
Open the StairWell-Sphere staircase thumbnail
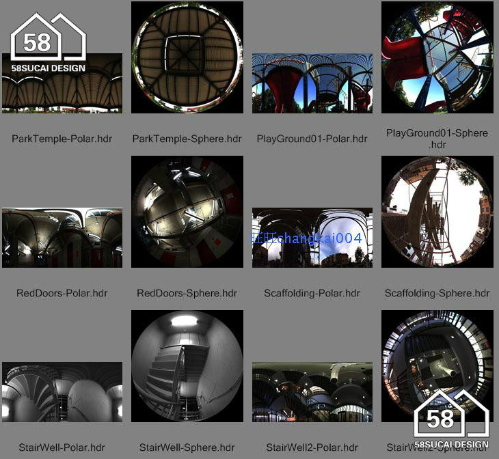187,366
